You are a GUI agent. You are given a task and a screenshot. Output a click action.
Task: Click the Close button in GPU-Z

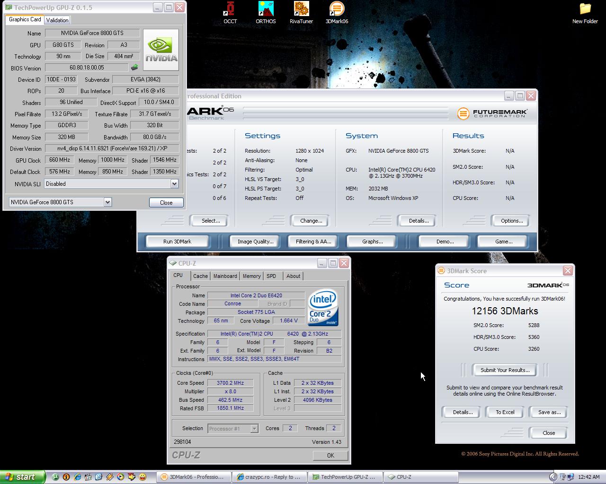click(166, 202)
